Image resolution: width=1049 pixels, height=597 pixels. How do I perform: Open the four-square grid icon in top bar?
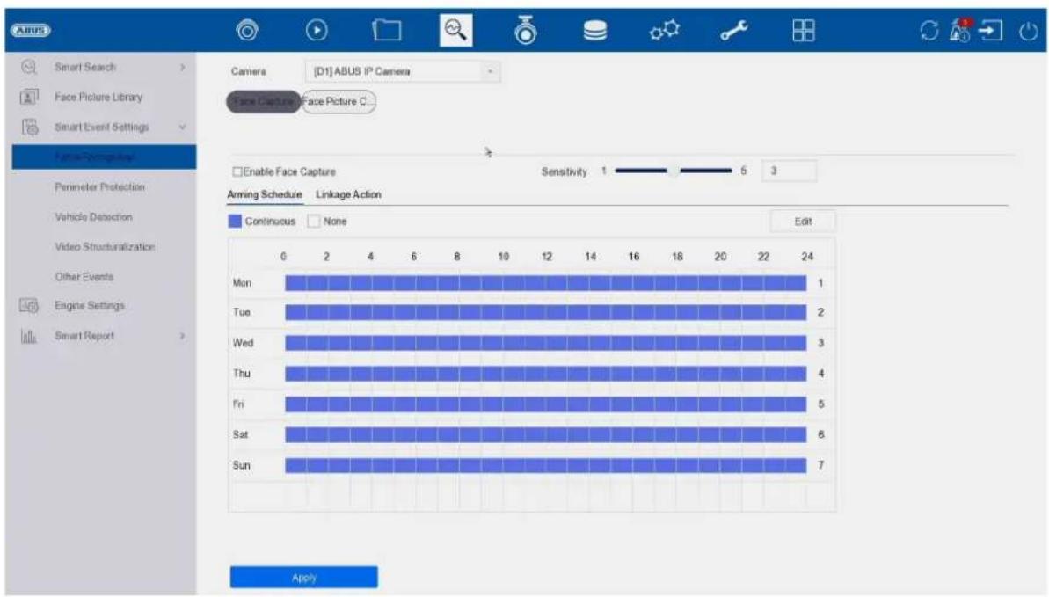pos(804,30)
